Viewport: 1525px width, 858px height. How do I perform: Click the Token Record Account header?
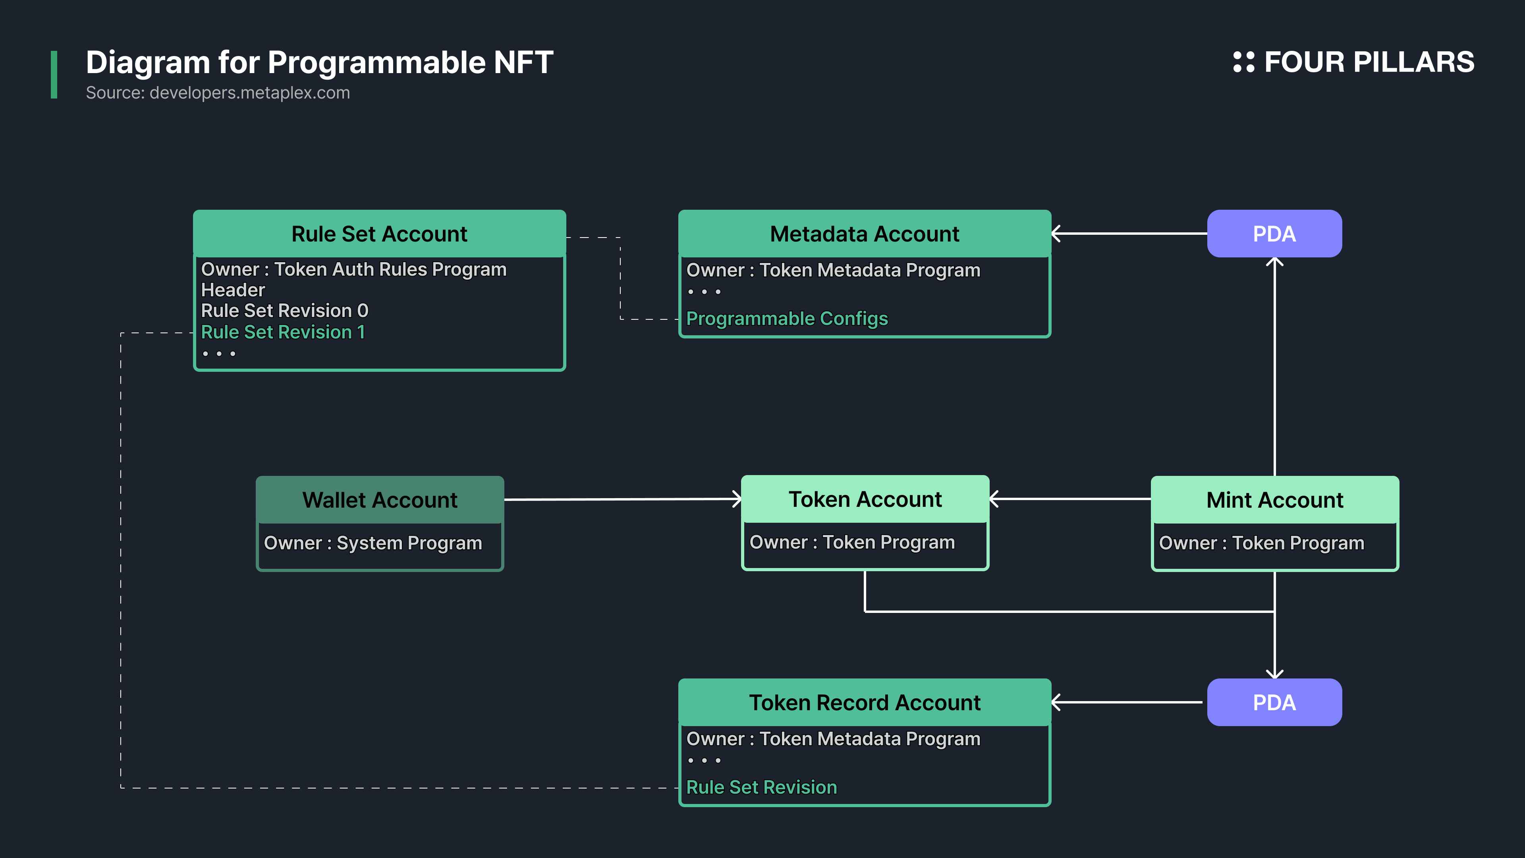[x=864, y=702]
